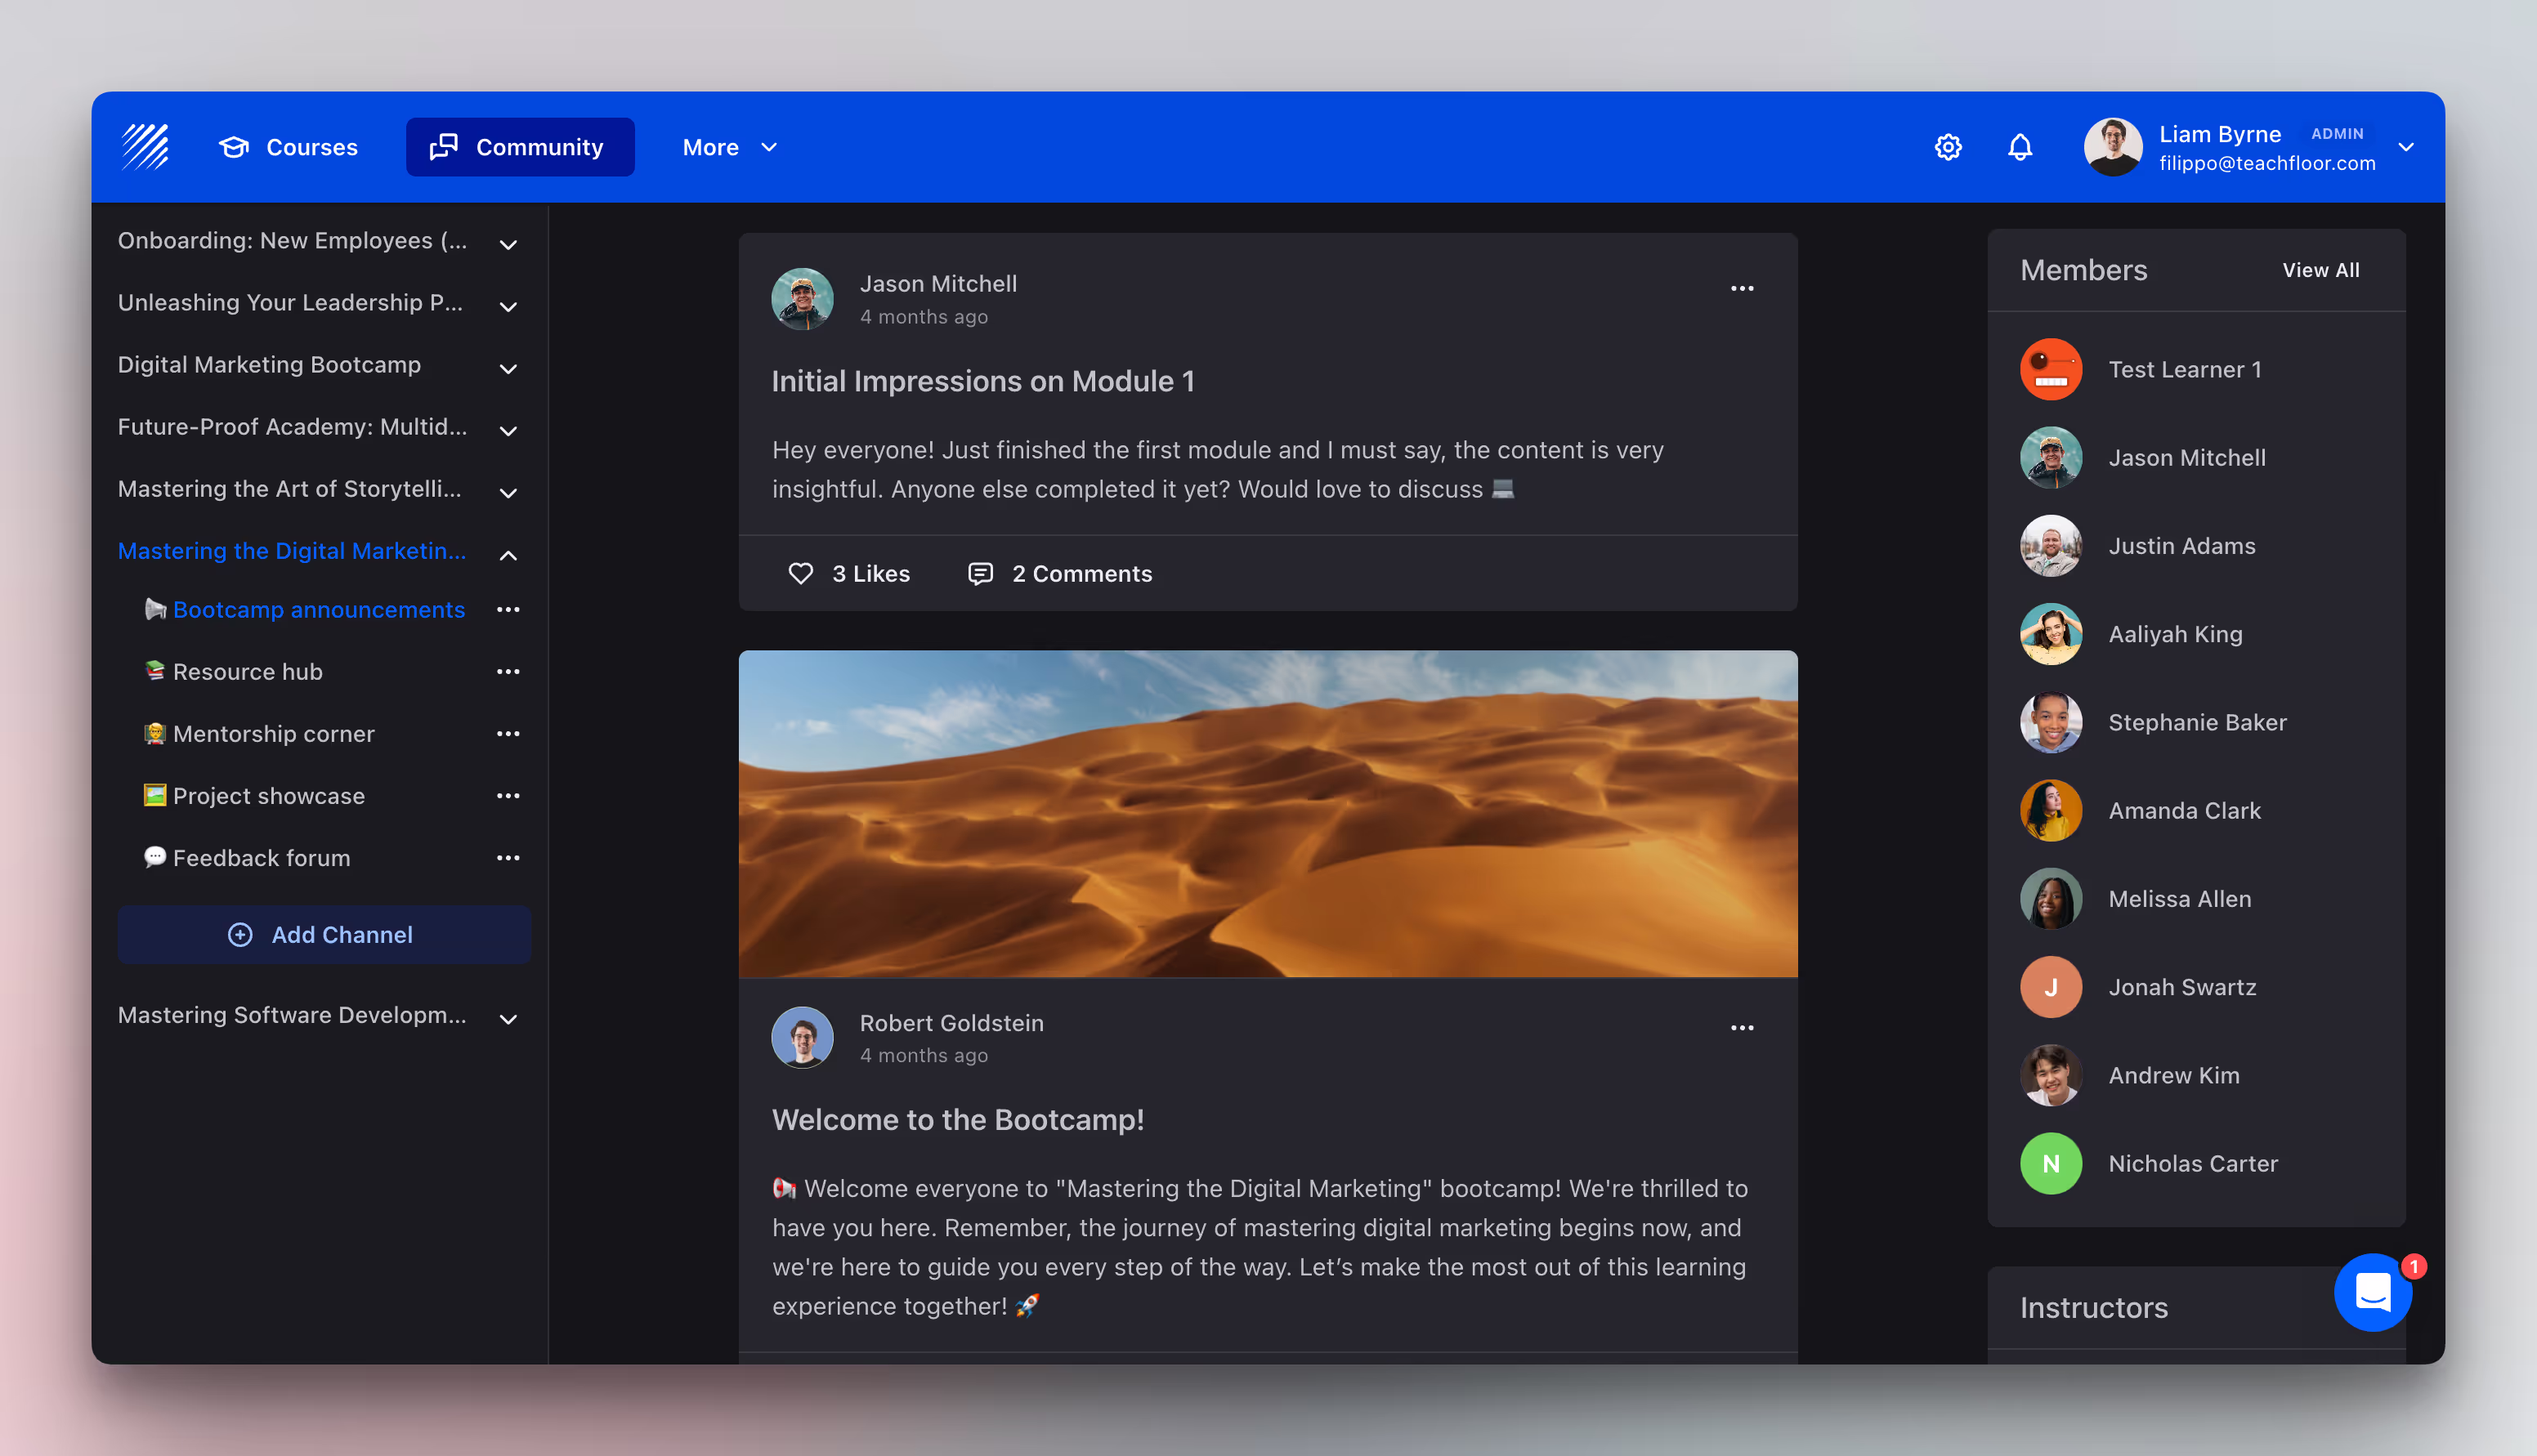Viewport: 2537px width, 1456px height.
Task: Open the desert dunes post image
Action: click(1267, 813)
